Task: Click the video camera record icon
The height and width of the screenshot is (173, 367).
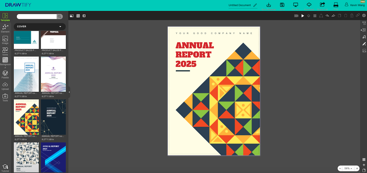Action: tap(296, 16)
